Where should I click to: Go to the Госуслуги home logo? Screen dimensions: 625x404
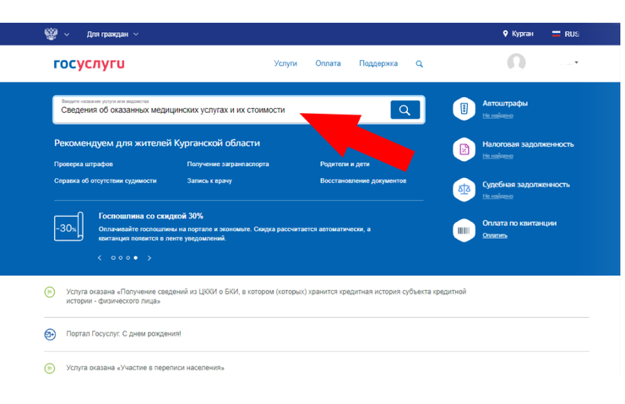pos(90,64)
